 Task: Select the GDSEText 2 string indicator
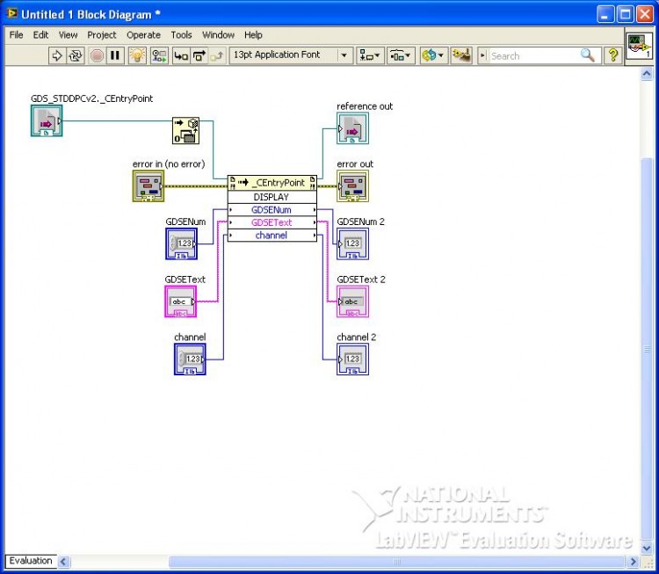pos(352,302)
